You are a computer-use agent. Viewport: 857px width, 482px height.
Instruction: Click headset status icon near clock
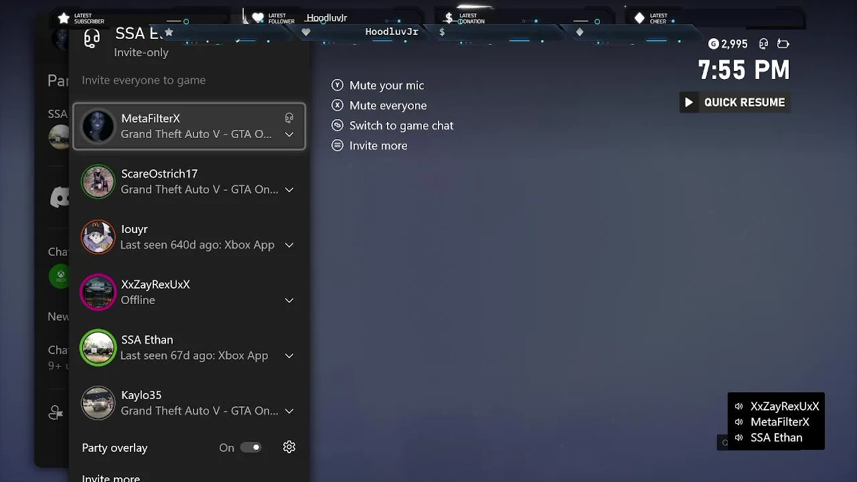(x=763, y=44)
